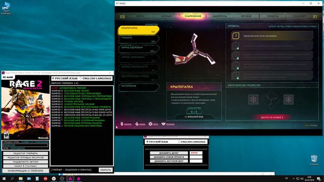Click the Закрыть button in trainer
The width and height of the screenshot is (324, 182).
coord(106,170)
